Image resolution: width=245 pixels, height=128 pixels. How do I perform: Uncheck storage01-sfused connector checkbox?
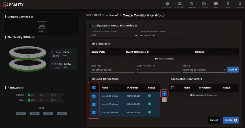click(x=94, y=96)
